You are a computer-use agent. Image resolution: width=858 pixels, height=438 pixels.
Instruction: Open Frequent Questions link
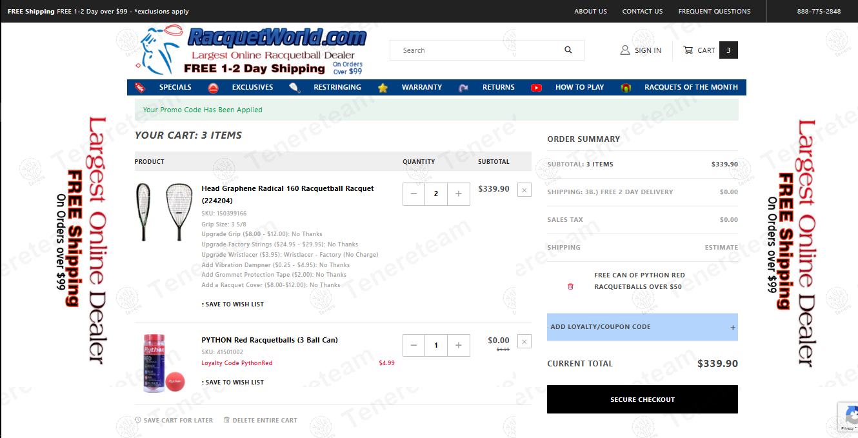(x=714, y=11)
